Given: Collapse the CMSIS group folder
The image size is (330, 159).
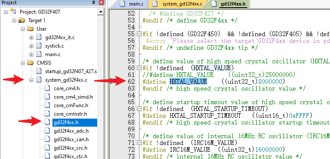Looking at the screenshot, I should click(23, 63).
